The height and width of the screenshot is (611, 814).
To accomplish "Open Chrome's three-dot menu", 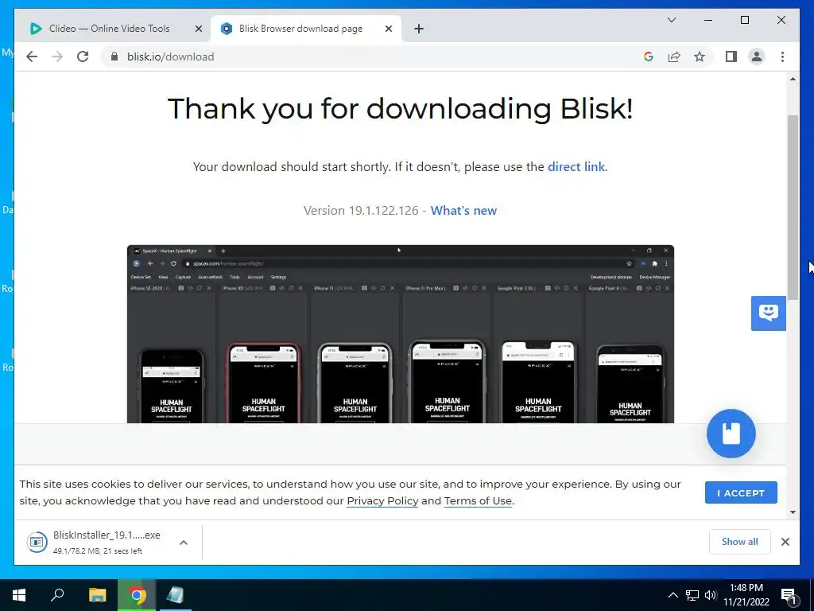I will [782, 56].
